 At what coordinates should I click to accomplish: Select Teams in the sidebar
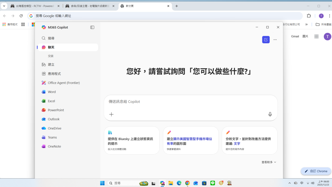pos(52,137)
